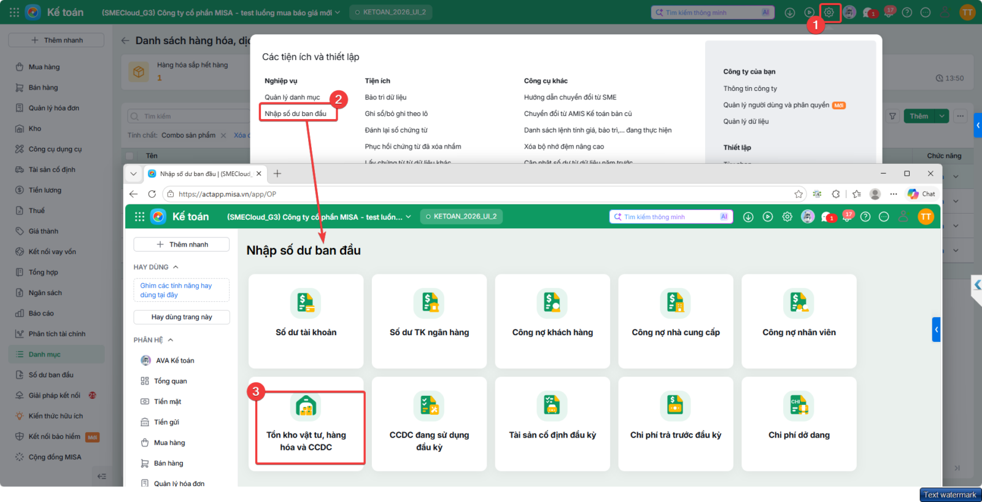Open Tồn kho vật tư, hàng hóa tile
The image size is (982, 502).
(x=306, y=424)
